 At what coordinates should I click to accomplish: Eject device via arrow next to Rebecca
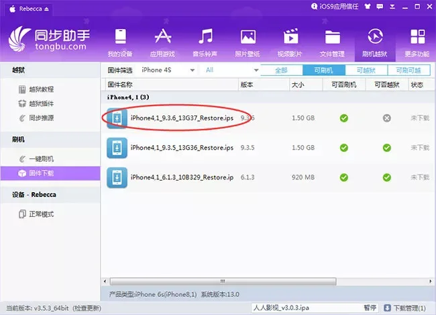[46, 9]
